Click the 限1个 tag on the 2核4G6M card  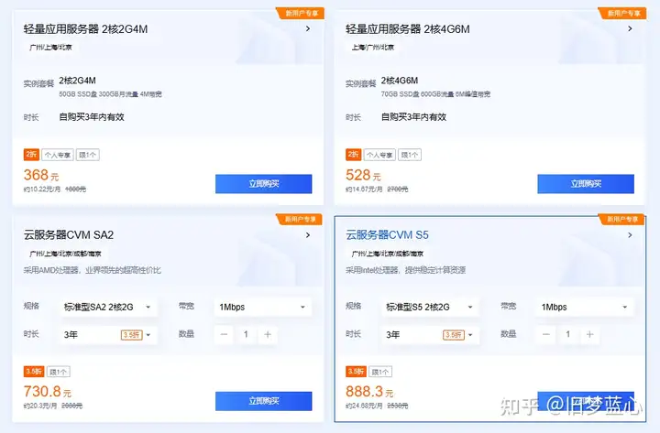pos(410,155)
